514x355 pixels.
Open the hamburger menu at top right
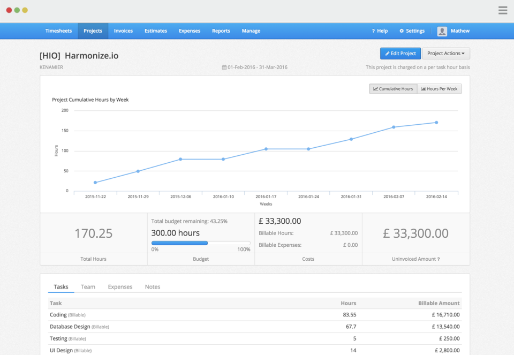click(502, 10)
